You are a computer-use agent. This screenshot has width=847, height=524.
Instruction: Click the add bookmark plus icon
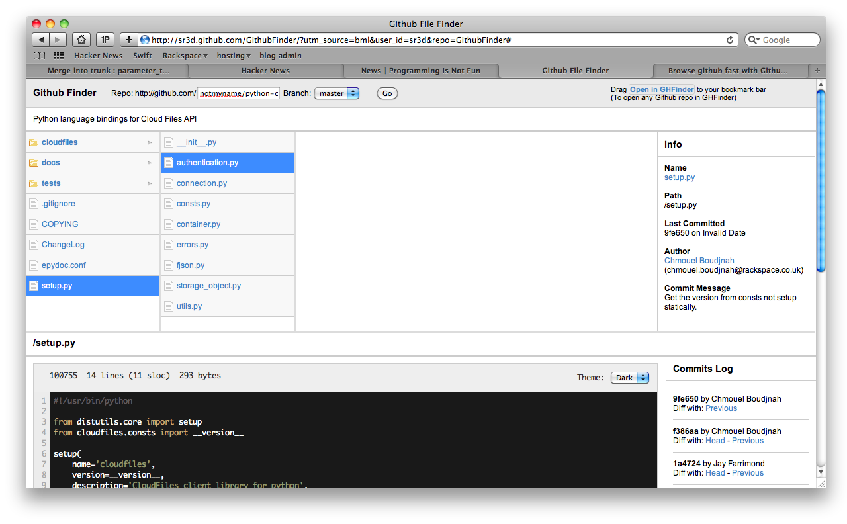tap(128, 40)
